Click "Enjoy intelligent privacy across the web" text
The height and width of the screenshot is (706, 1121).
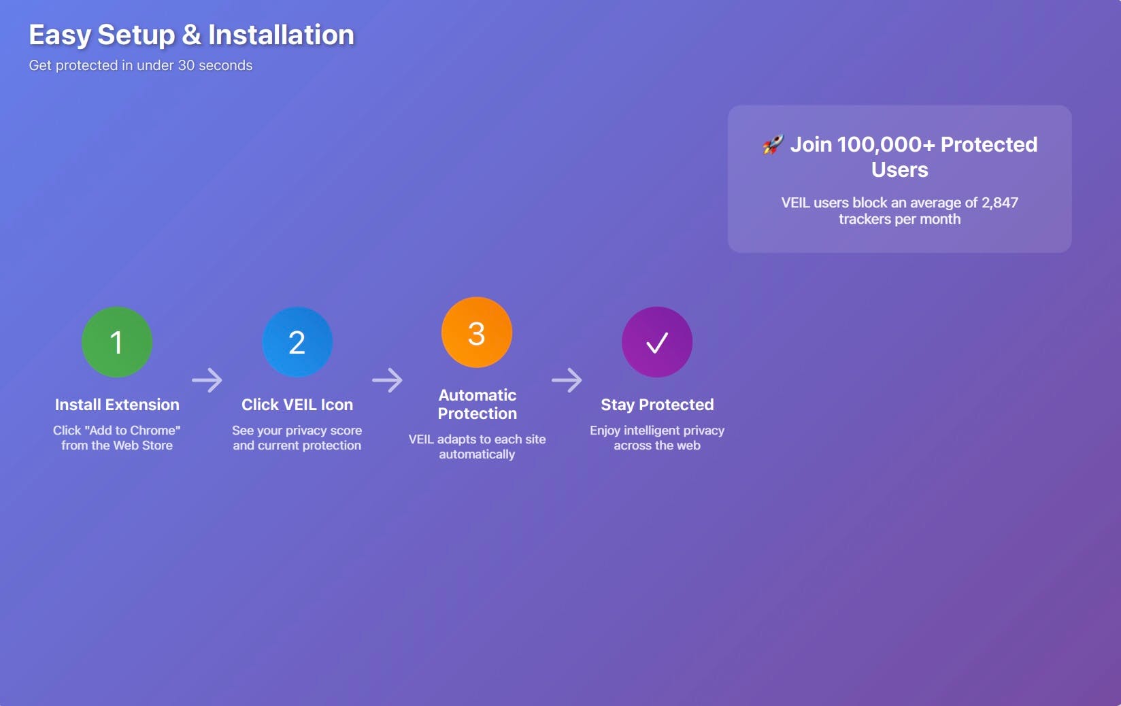[x=657, y=438]
